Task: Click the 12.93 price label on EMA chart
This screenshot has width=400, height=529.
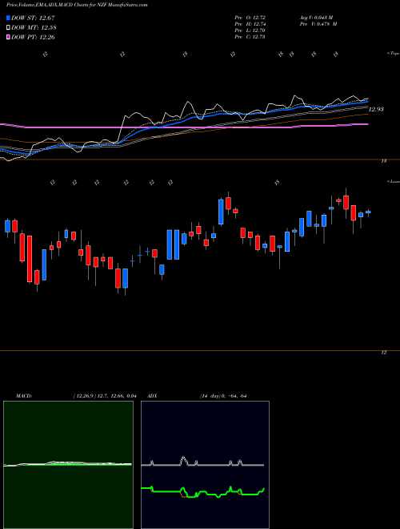Action: click(x=376, y=109)
